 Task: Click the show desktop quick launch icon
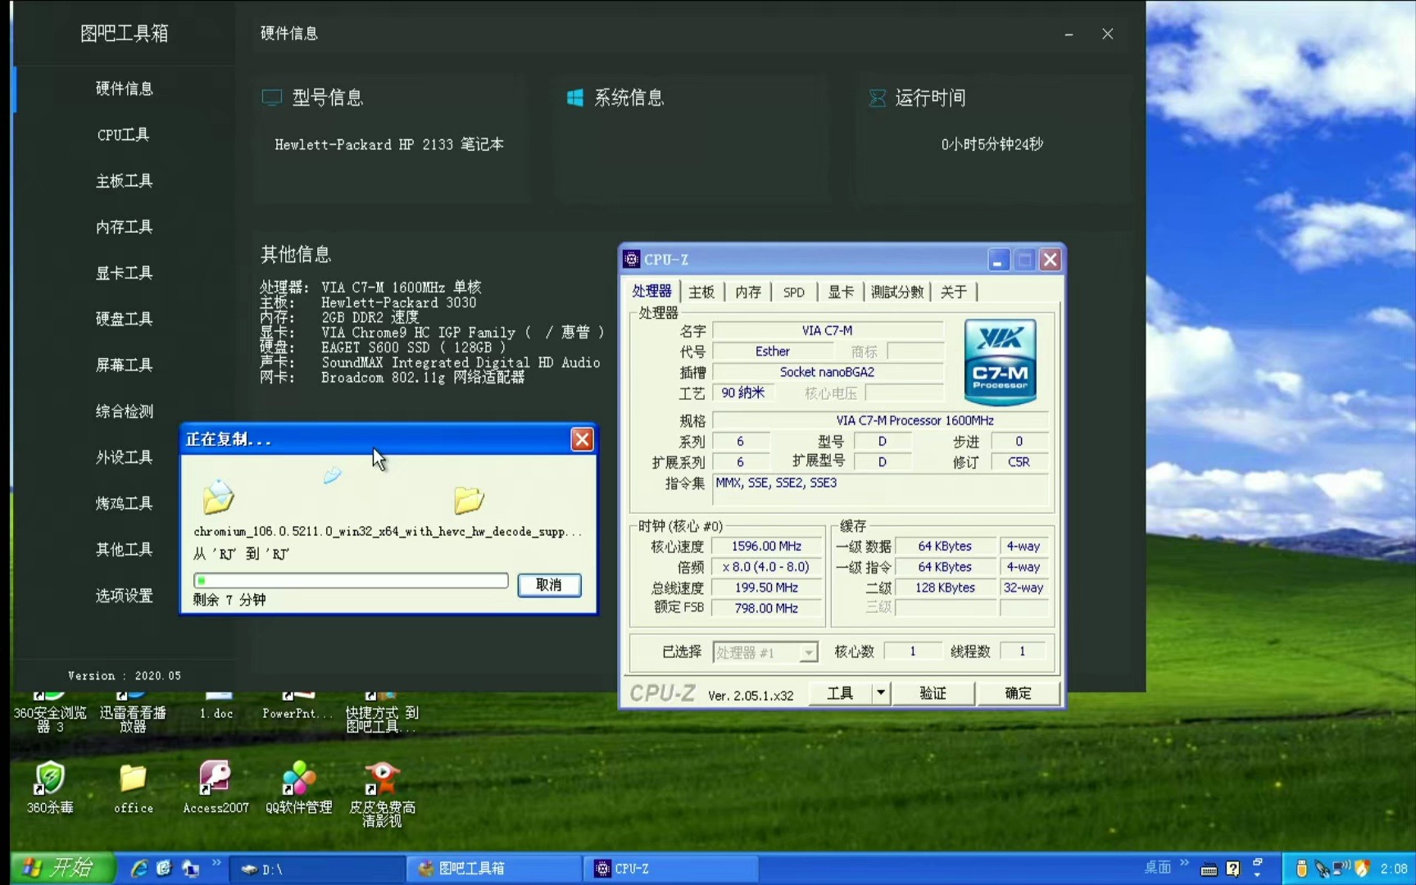[x=190, y=869]
